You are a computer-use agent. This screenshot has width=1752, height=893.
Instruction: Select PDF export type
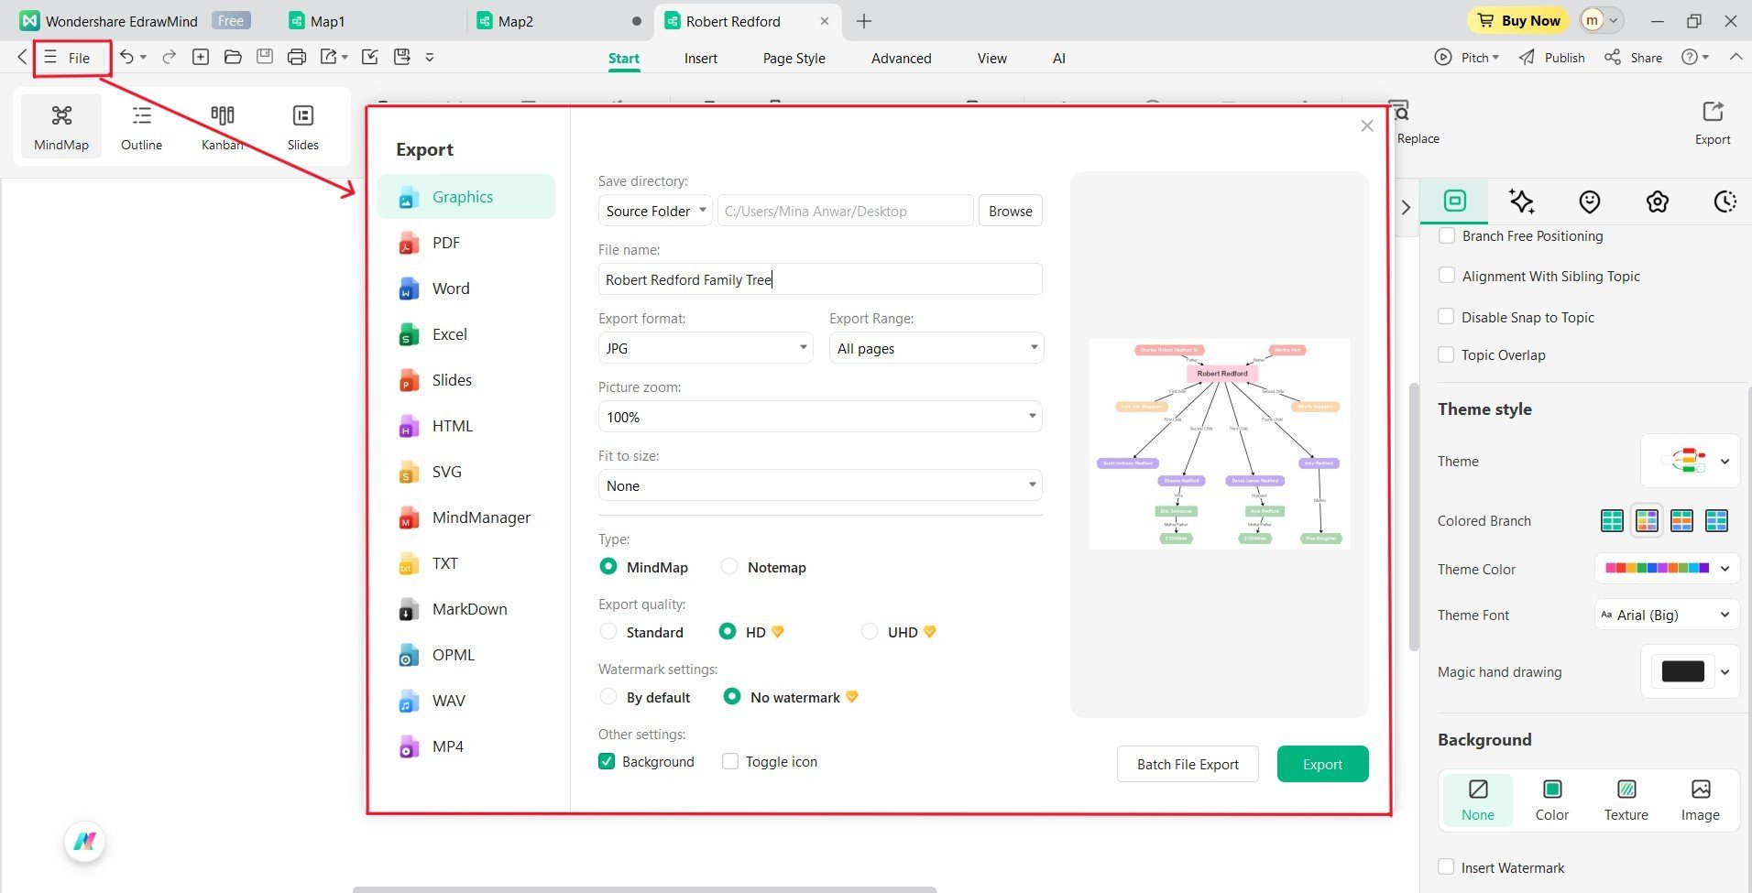[x=466, y=243]
